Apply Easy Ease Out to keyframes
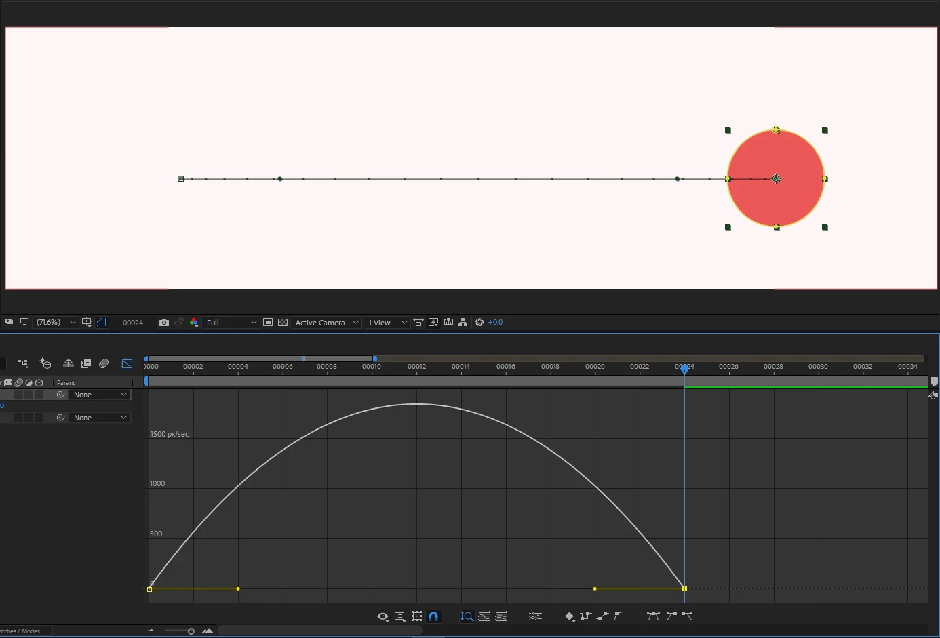The height and width of the screenshot is (638, 940). 688,616
